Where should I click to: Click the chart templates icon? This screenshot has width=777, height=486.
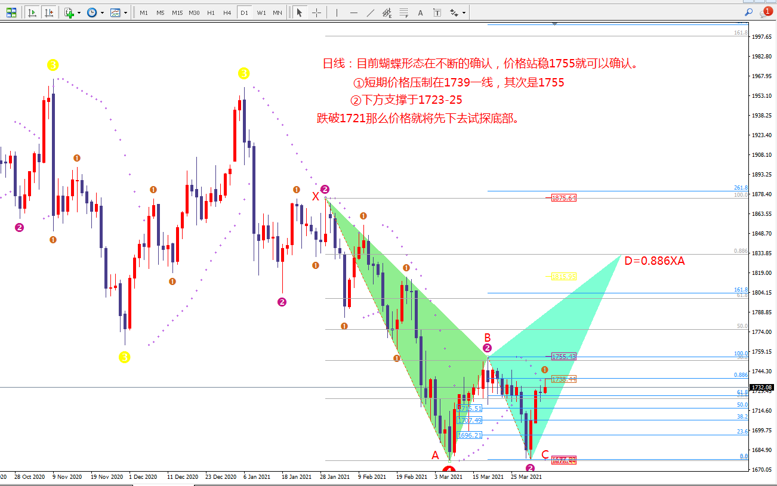(116, 12)
